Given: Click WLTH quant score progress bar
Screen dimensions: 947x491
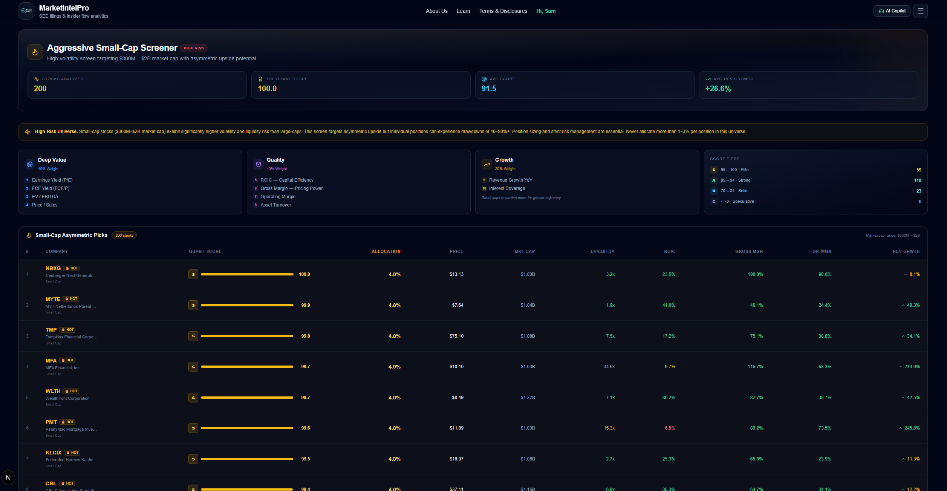Looking at the screenshot, I should (247, 397).
